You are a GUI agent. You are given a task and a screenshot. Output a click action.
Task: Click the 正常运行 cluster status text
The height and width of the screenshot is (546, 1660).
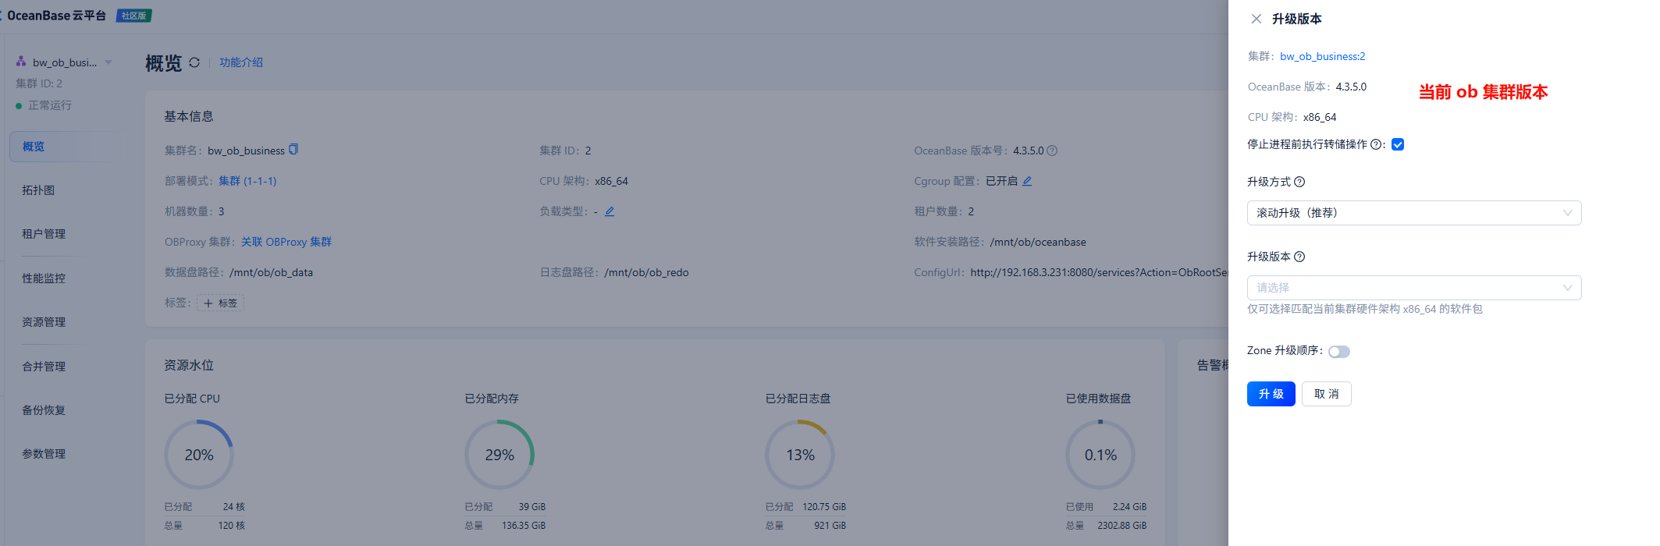coord(50,105)
